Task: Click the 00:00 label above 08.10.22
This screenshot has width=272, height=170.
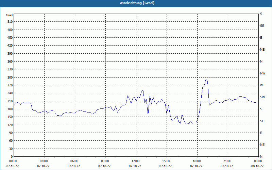Action: coord(258,161)
